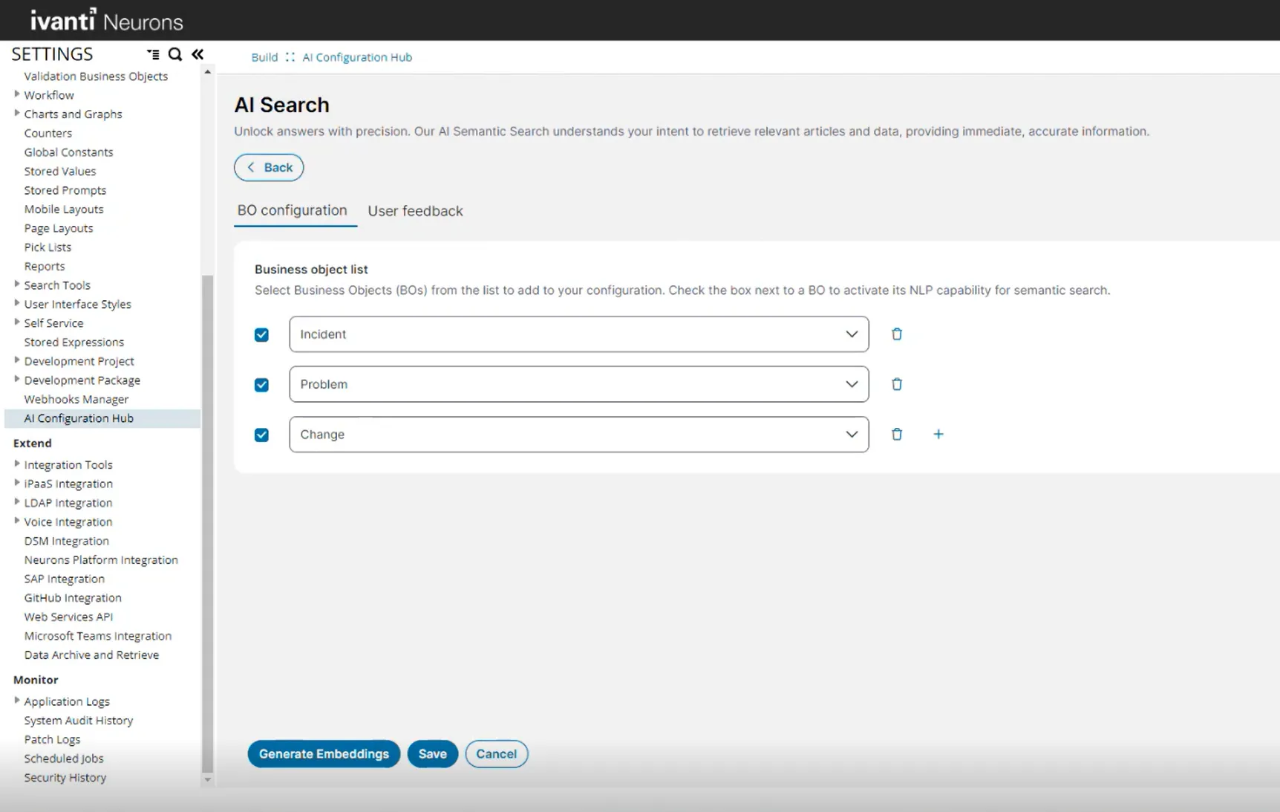
Task: Open Global Constants setting
Action: (68, 152)
